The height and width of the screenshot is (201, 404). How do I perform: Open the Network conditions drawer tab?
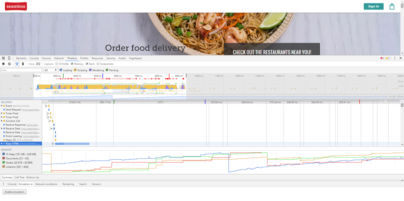coord(46,184)
